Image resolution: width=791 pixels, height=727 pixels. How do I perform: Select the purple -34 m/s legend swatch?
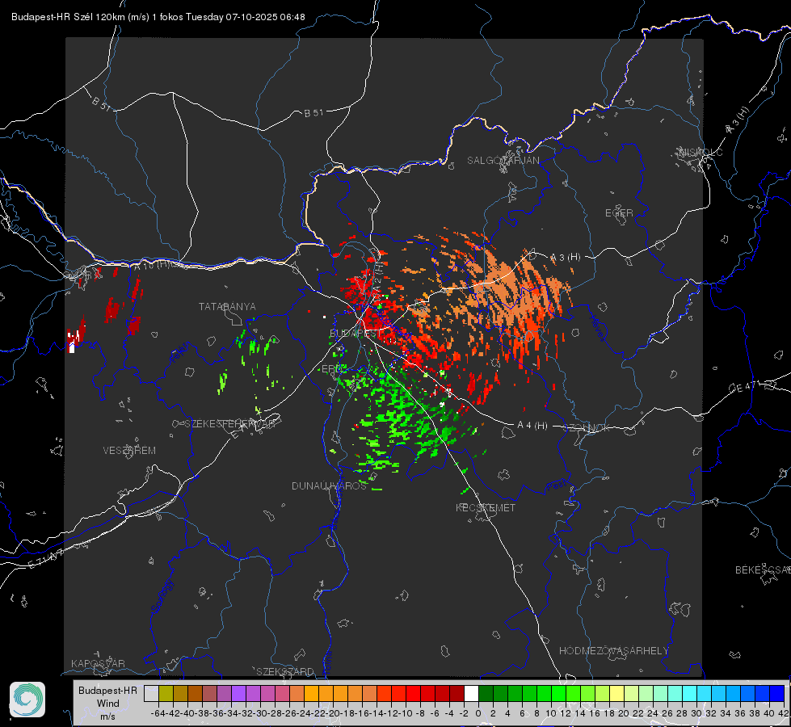point(238,694)
